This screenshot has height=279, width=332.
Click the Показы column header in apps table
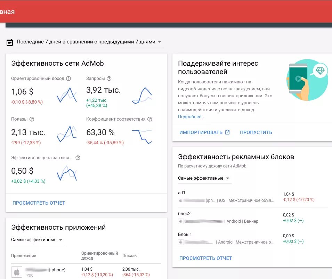(130, 256)
